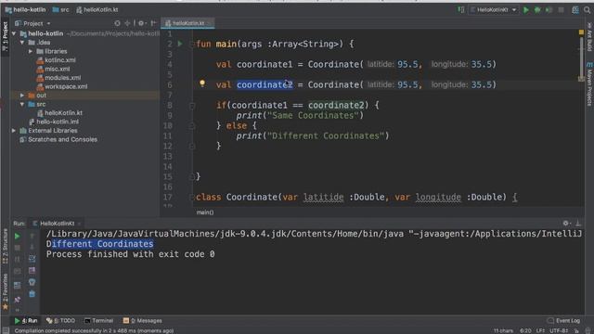Click hello-kotlin breadcrumb in navigation bar

26,10
